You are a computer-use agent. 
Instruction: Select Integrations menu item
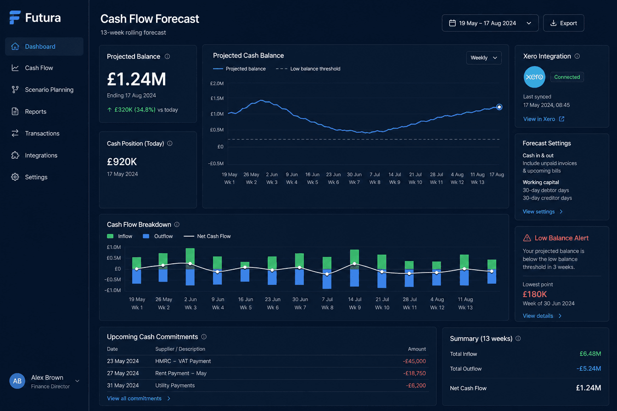pos(44,155)
